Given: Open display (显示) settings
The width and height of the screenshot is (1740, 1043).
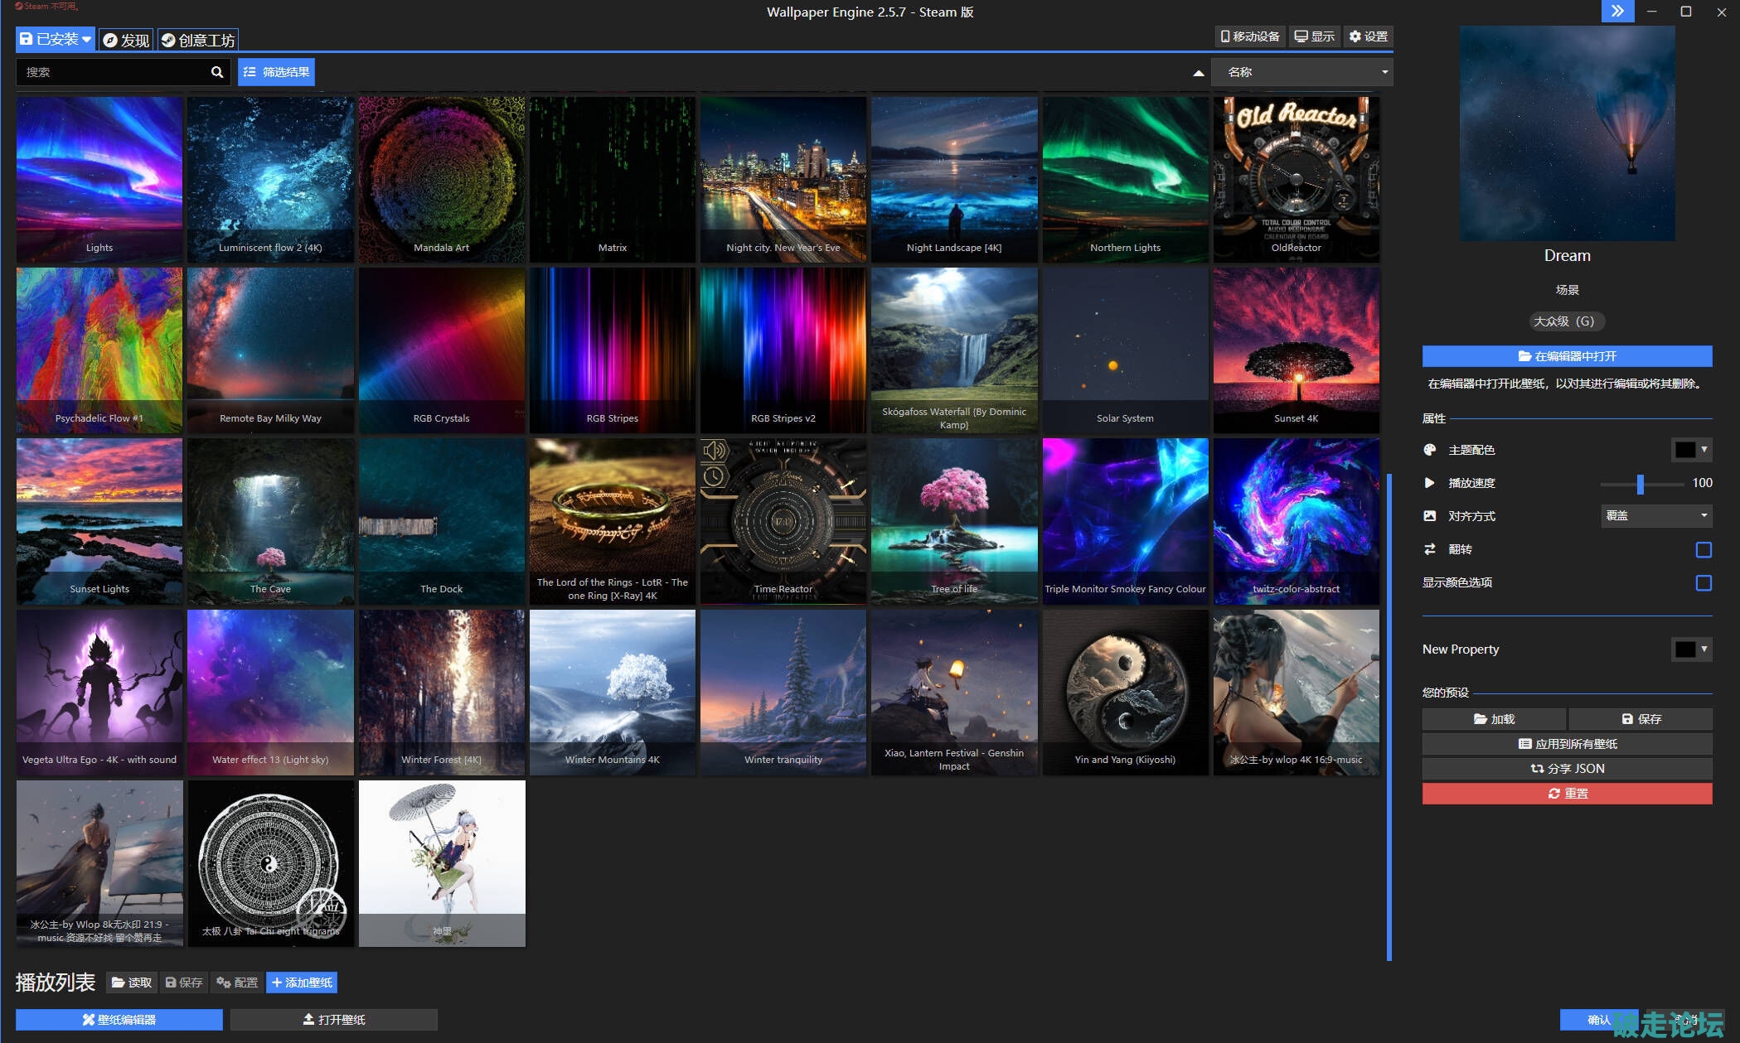Looking at the screenshot, I should [1315, 36].
